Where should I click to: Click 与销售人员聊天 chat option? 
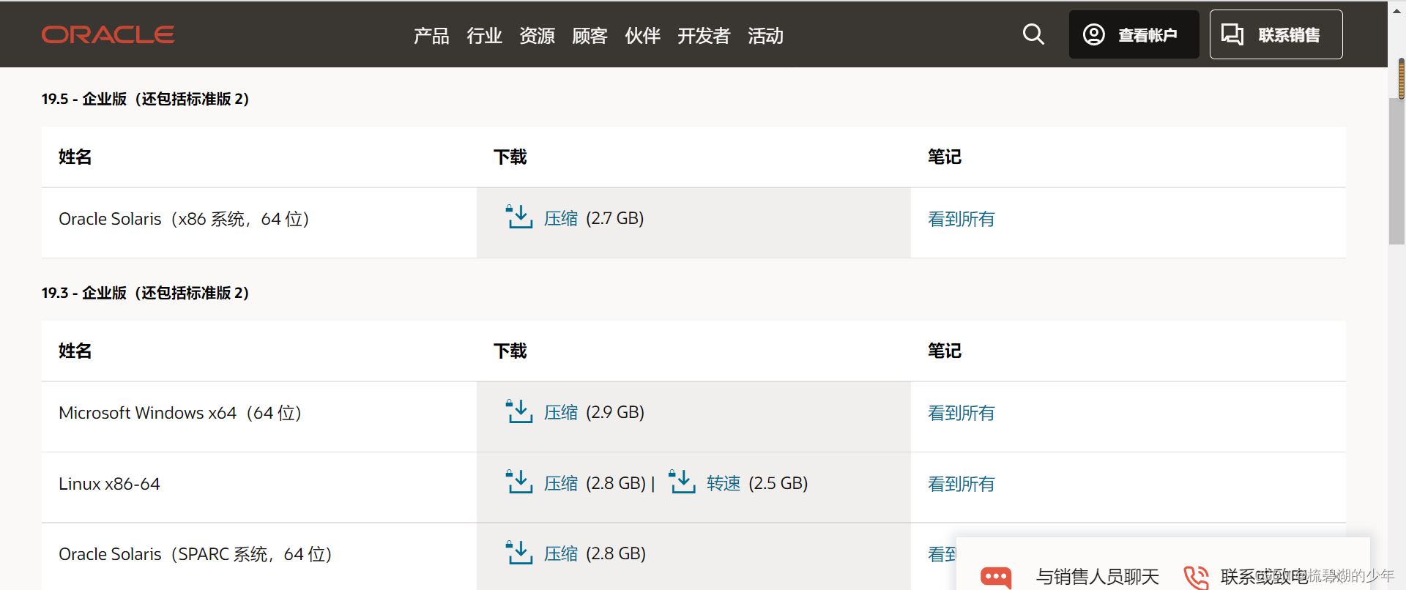tap(1097, 577)
